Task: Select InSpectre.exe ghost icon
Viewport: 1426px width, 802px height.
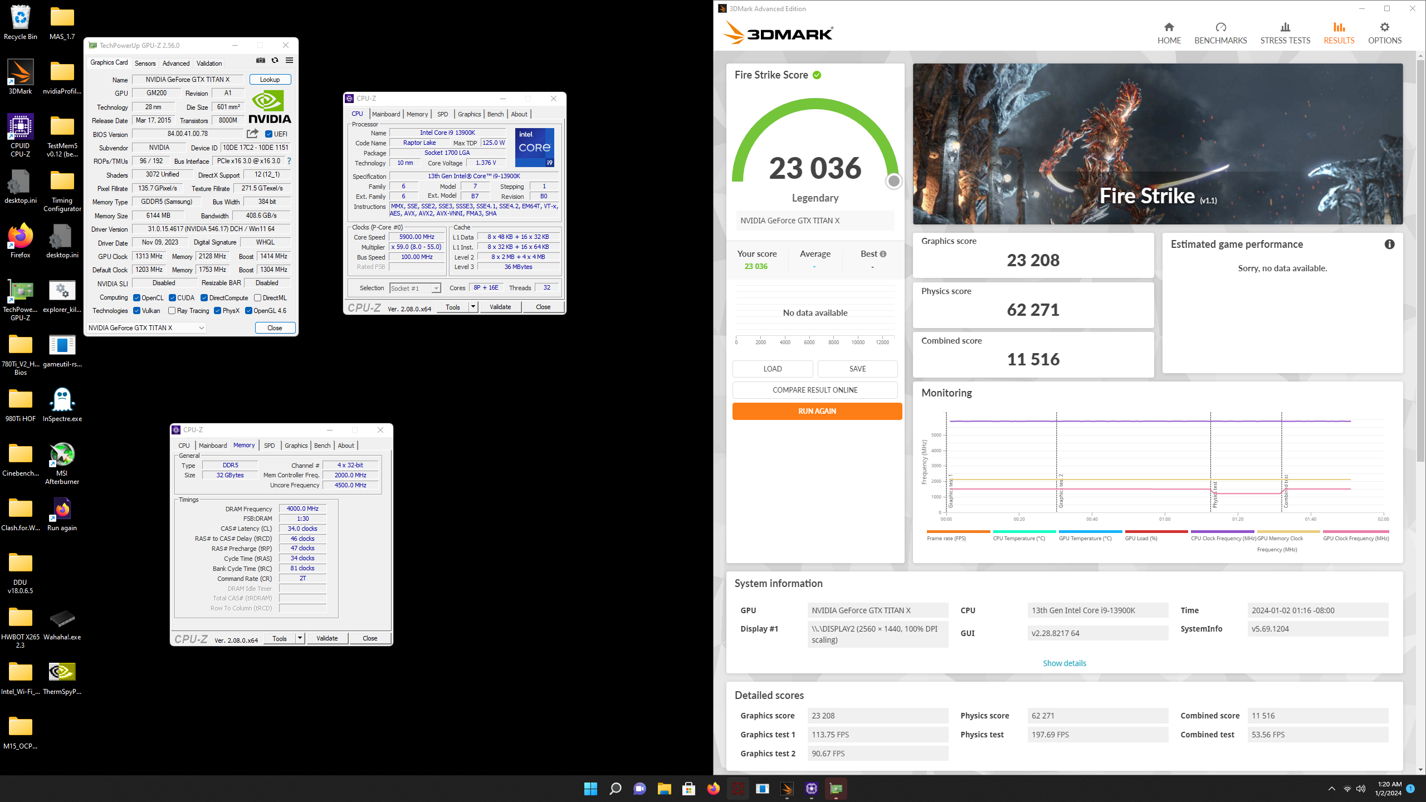Action: [62, 405]
